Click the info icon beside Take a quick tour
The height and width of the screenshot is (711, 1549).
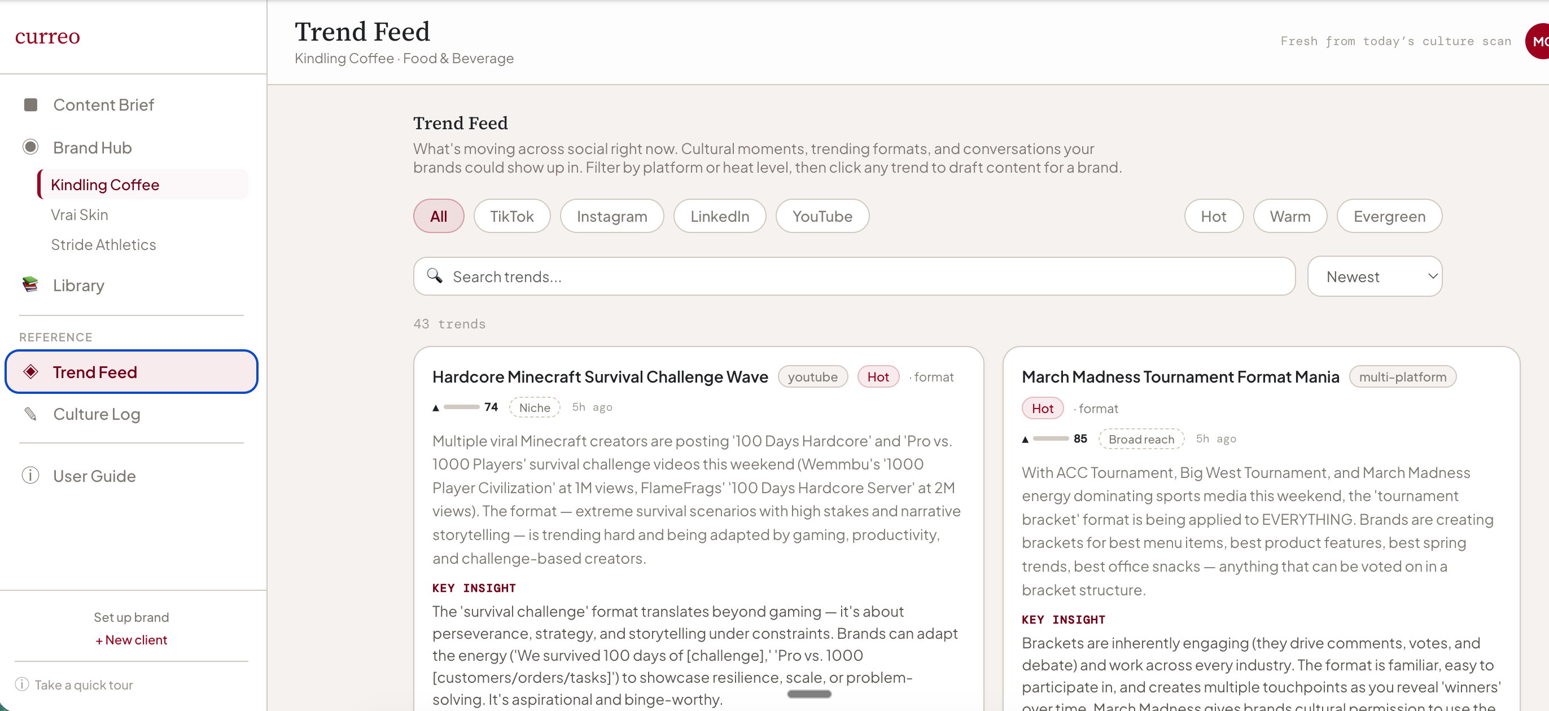(22, 684)
